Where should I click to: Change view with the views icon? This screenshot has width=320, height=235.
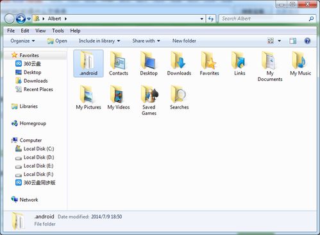coord(271,41)
